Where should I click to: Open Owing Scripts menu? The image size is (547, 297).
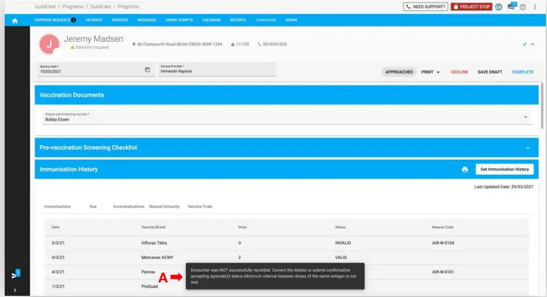tap(179, 20)
